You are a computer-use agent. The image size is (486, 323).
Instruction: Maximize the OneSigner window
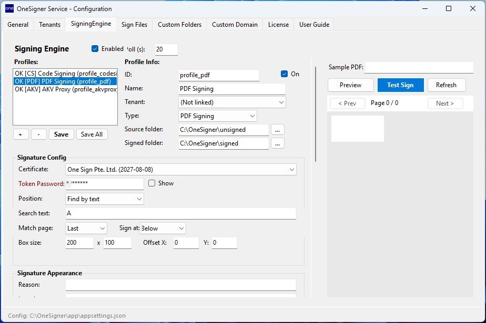449,8
